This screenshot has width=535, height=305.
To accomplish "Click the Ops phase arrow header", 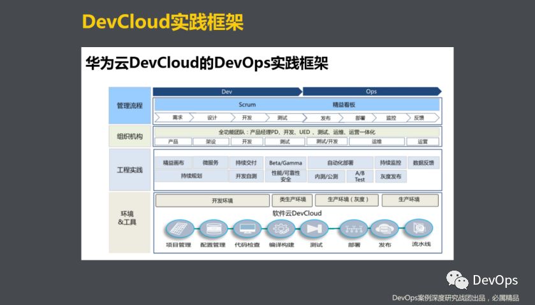I will [x=372, y=91].
